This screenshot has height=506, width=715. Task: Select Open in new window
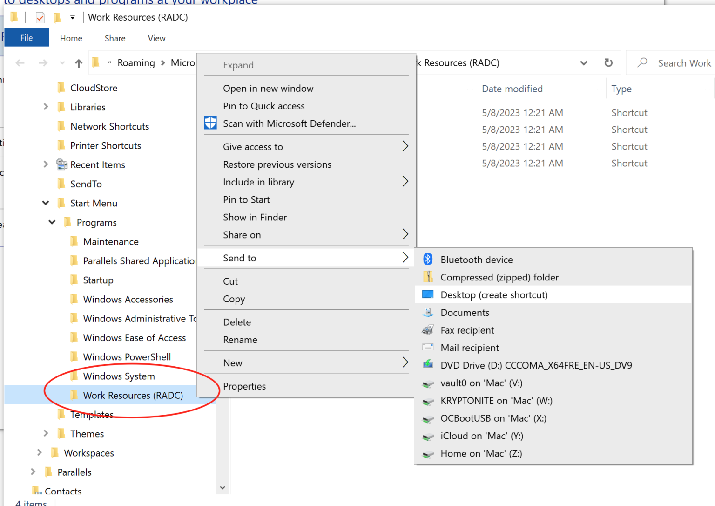pyautogui.click(x=268, y=88)
